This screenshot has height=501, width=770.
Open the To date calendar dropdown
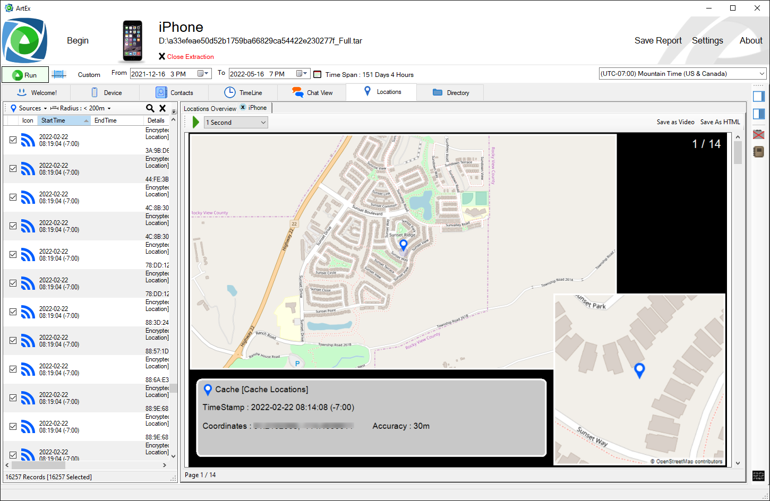click(302, 74)
